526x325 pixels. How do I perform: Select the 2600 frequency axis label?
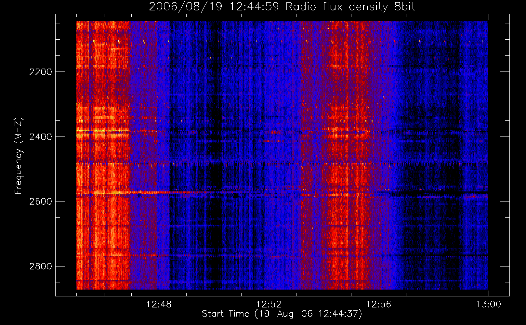41,201
